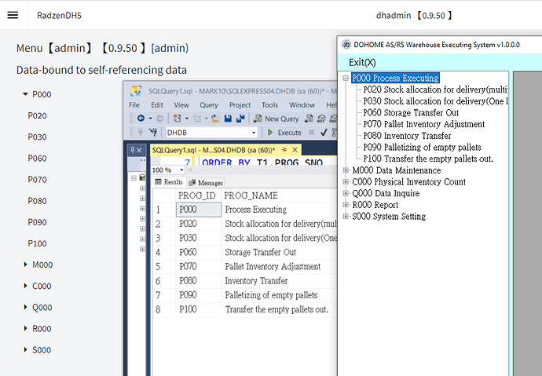
Task: Click the stop square icon next to Execute
Action: click(311, 132)
